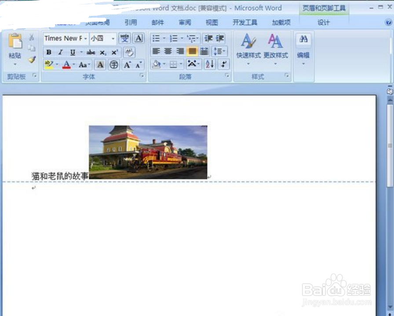The height and width of the screenshot is (316, 394).
Task: Click the multilevel list icon
Action: pyautogui.click(x=191, y=38)
